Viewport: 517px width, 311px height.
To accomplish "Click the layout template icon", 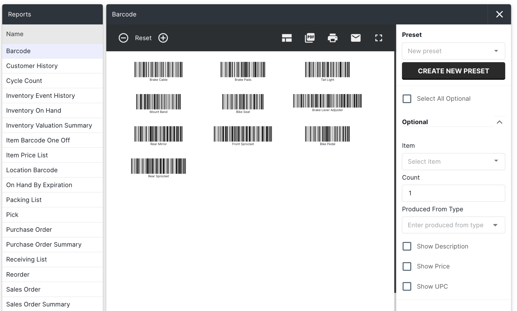I will click(x=287, y=38).
